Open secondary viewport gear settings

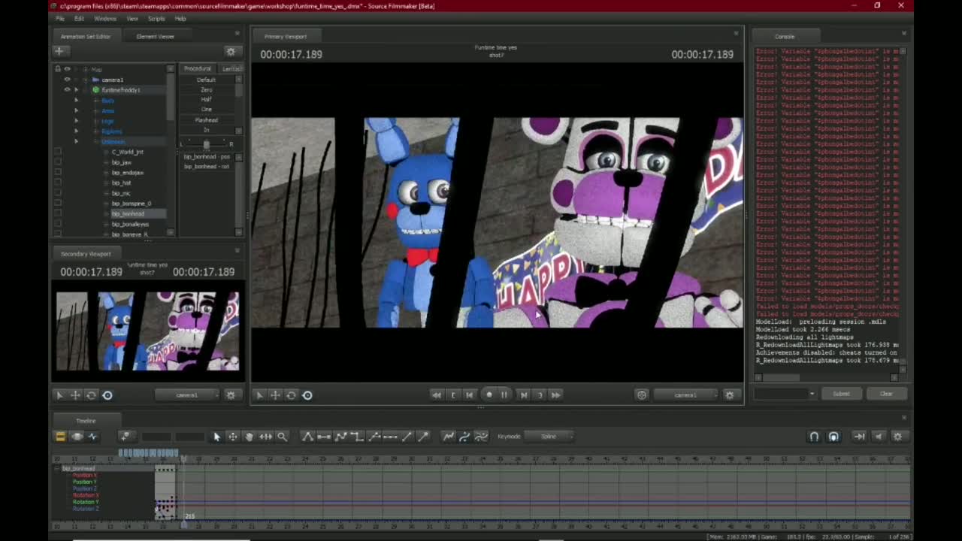pos(231,395)
